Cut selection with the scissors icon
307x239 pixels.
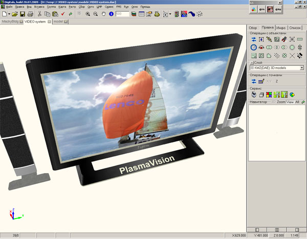tap(39, 14)
